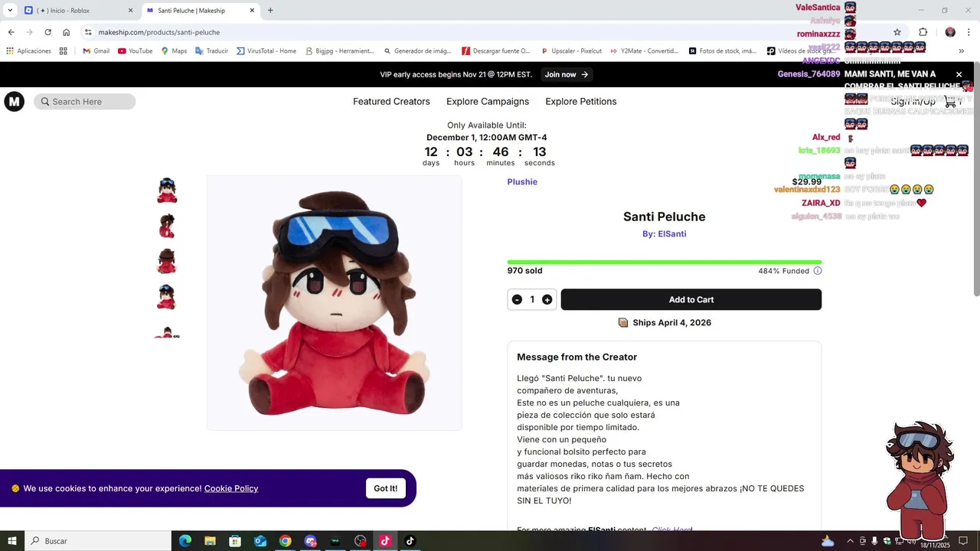
Task: Click the Search Here input field
Action: coord(85,102)
